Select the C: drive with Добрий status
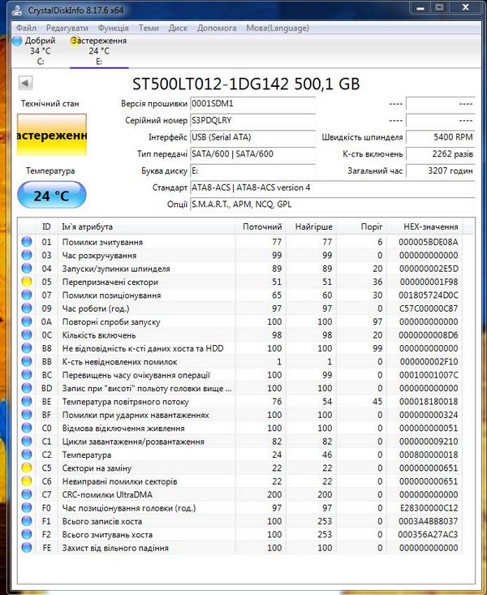Viewport: 487px width, 595px height. point(39,50)
